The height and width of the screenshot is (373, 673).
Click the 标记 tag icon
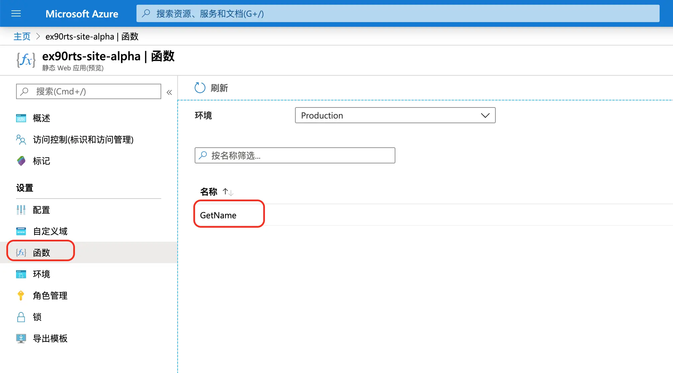(x=21, y=161)
